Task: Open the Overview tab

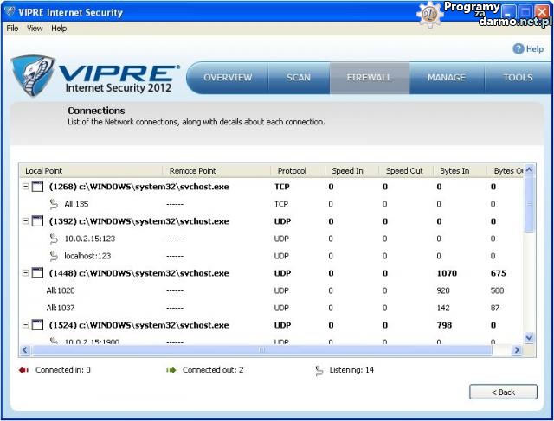Action: tap(228, 78)
